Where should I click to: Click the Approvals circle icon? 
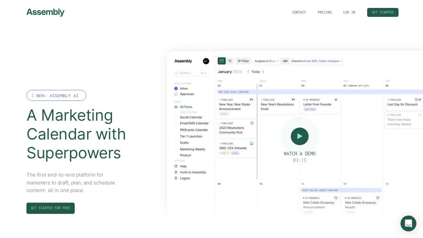[x=176, y=94]
